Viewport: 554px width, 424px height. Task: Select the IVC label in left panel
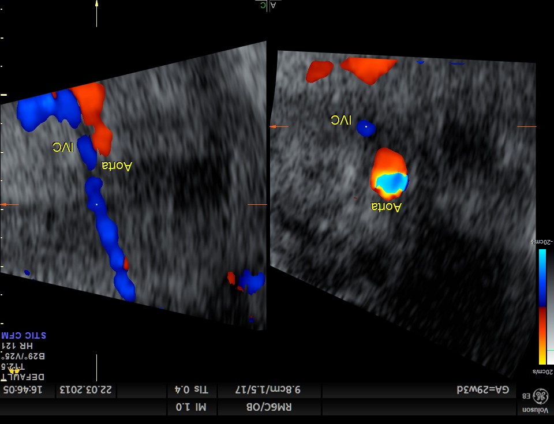tap(63, 147)
